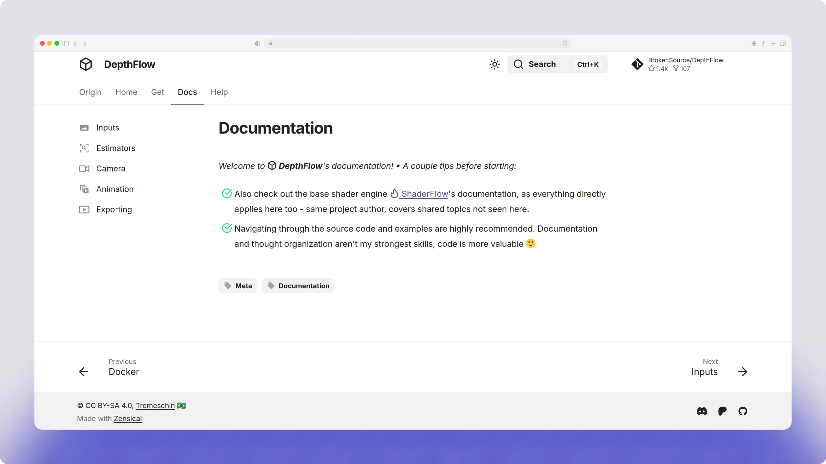
Task: Click the Meta tag
Action: 238,286
